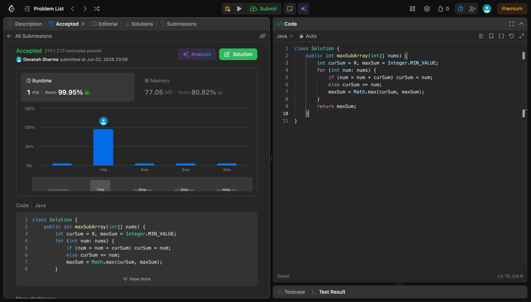531x302 pixels.
Task: Select the Runtime stats card
Action: [x=77, y=87]
